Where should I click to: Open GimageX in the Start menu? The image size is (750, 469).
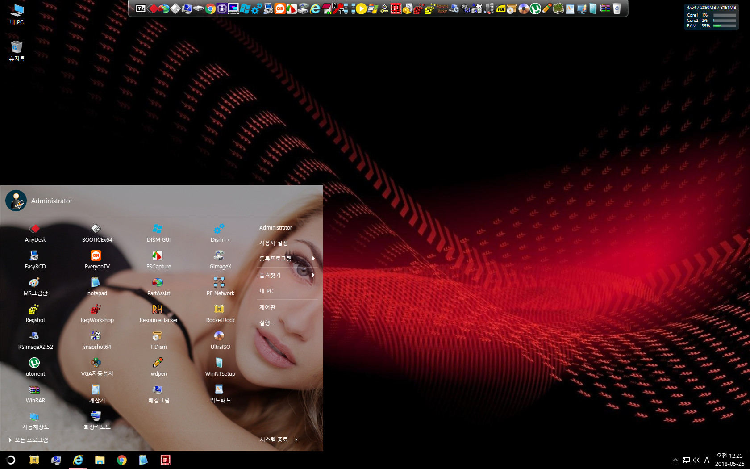[220, 260]
